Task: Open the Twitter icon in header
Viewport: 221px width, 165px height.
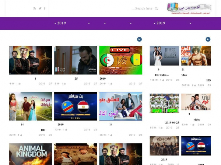Action: pyautogui.click(x=40, y=8)
